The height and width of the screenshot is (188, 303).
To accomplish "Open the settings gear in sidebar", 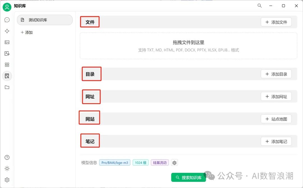I will [x=7, y=180].
